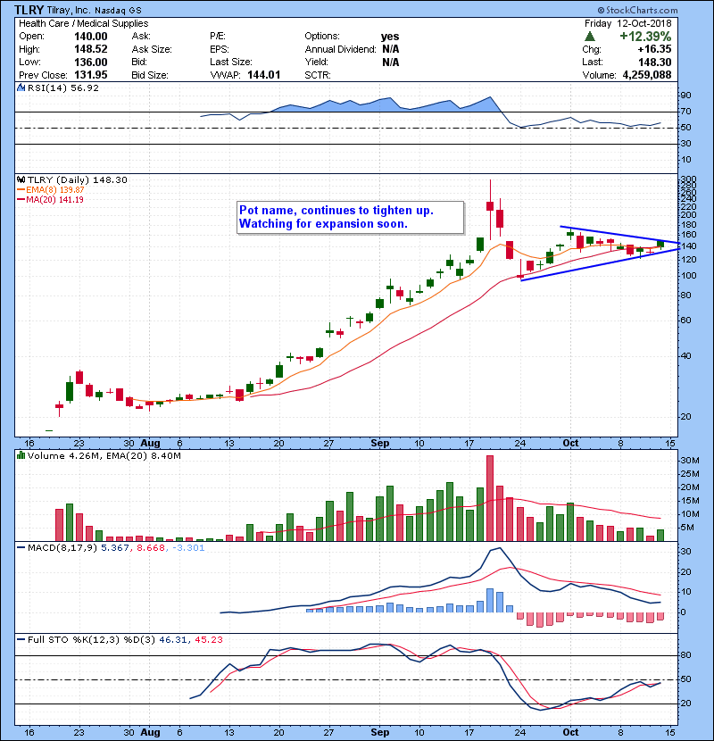The image size is (714, 741).
Task: Click the 'Pot name, continues to tighten up' note
Action: pos(350,217)
